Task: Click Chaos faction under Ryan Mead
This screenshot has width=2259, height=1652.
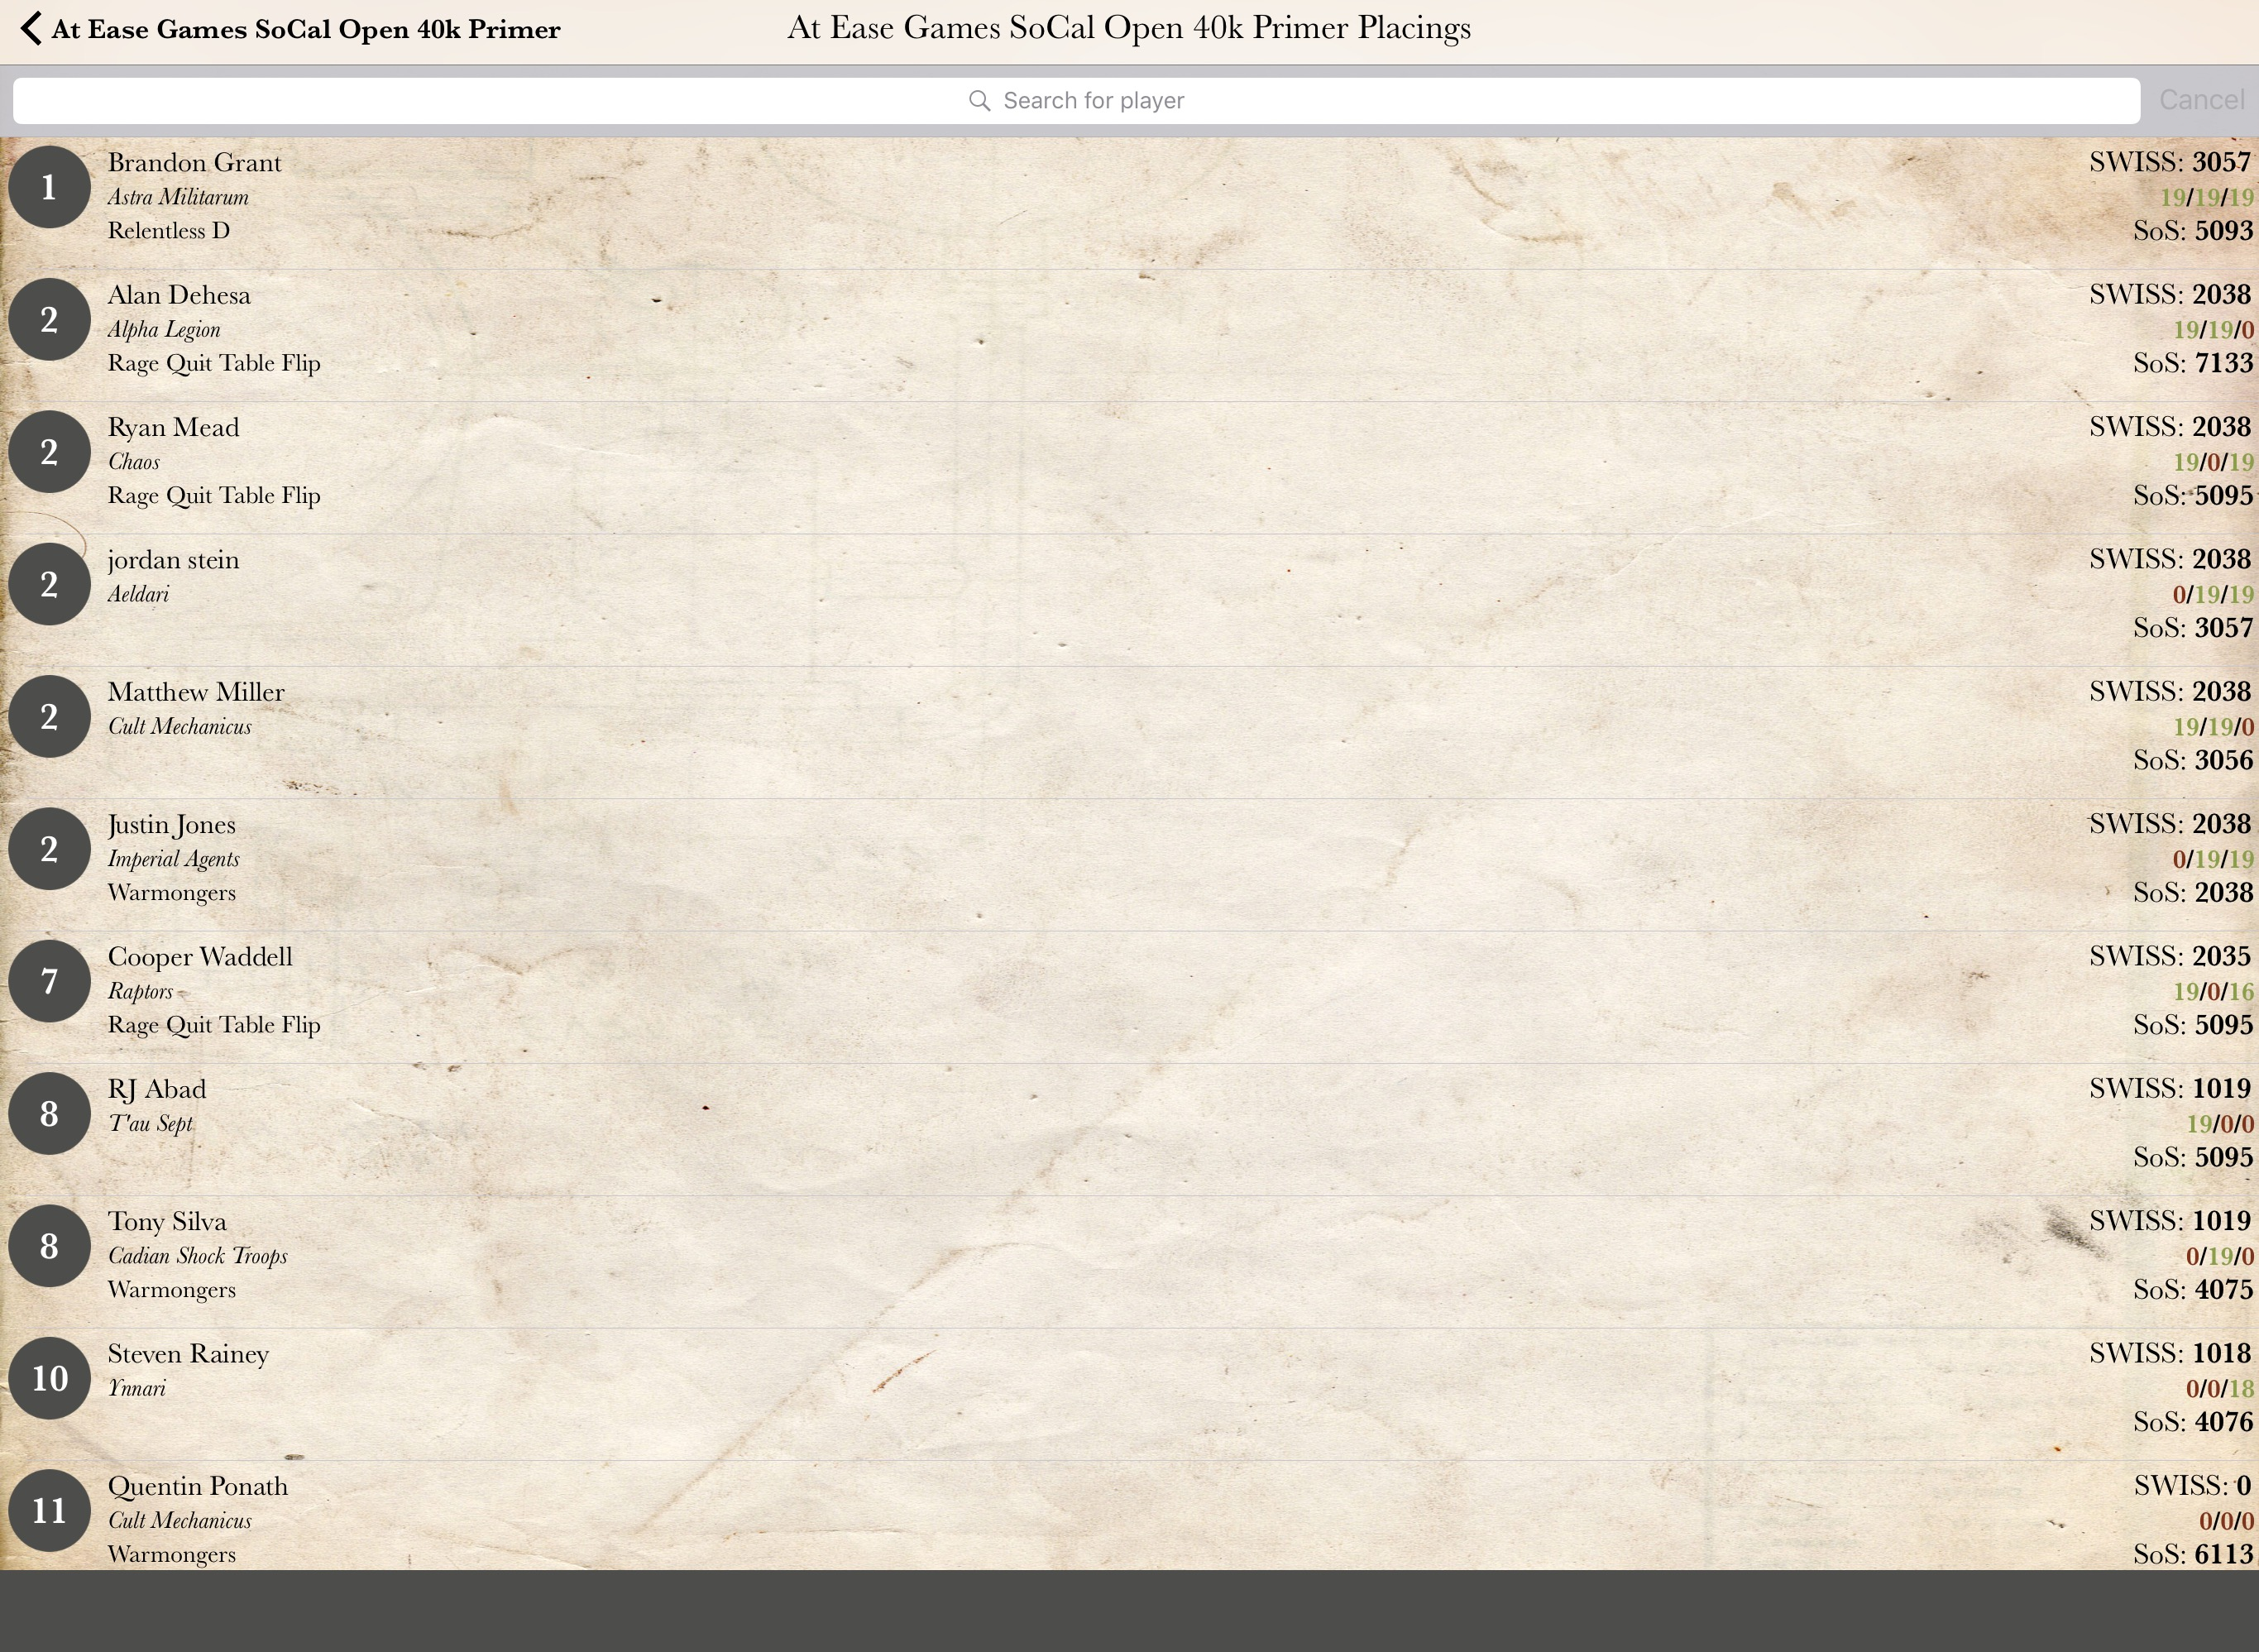Action: [133, 462]
